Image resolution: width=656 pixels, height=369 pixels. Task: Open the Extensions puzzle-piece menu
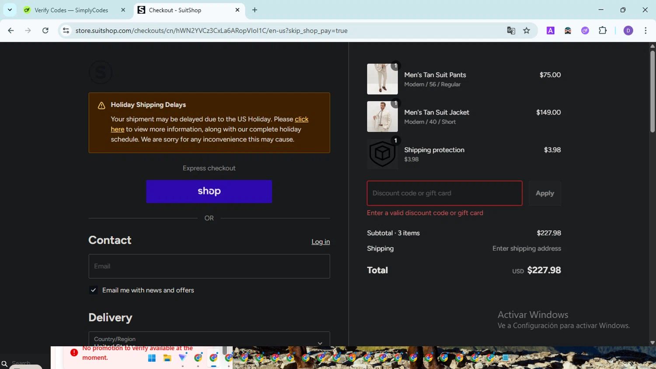click(x=603, y=31)
